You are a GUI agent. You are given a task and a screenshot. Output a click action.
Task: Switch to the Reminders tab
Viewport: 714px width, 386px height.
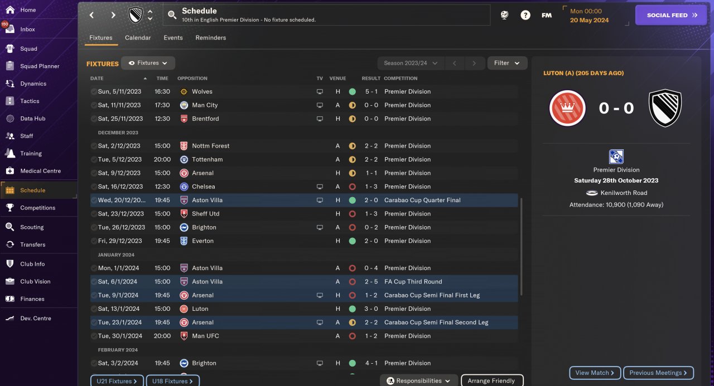pyautogui.click(x=211, y=38)
